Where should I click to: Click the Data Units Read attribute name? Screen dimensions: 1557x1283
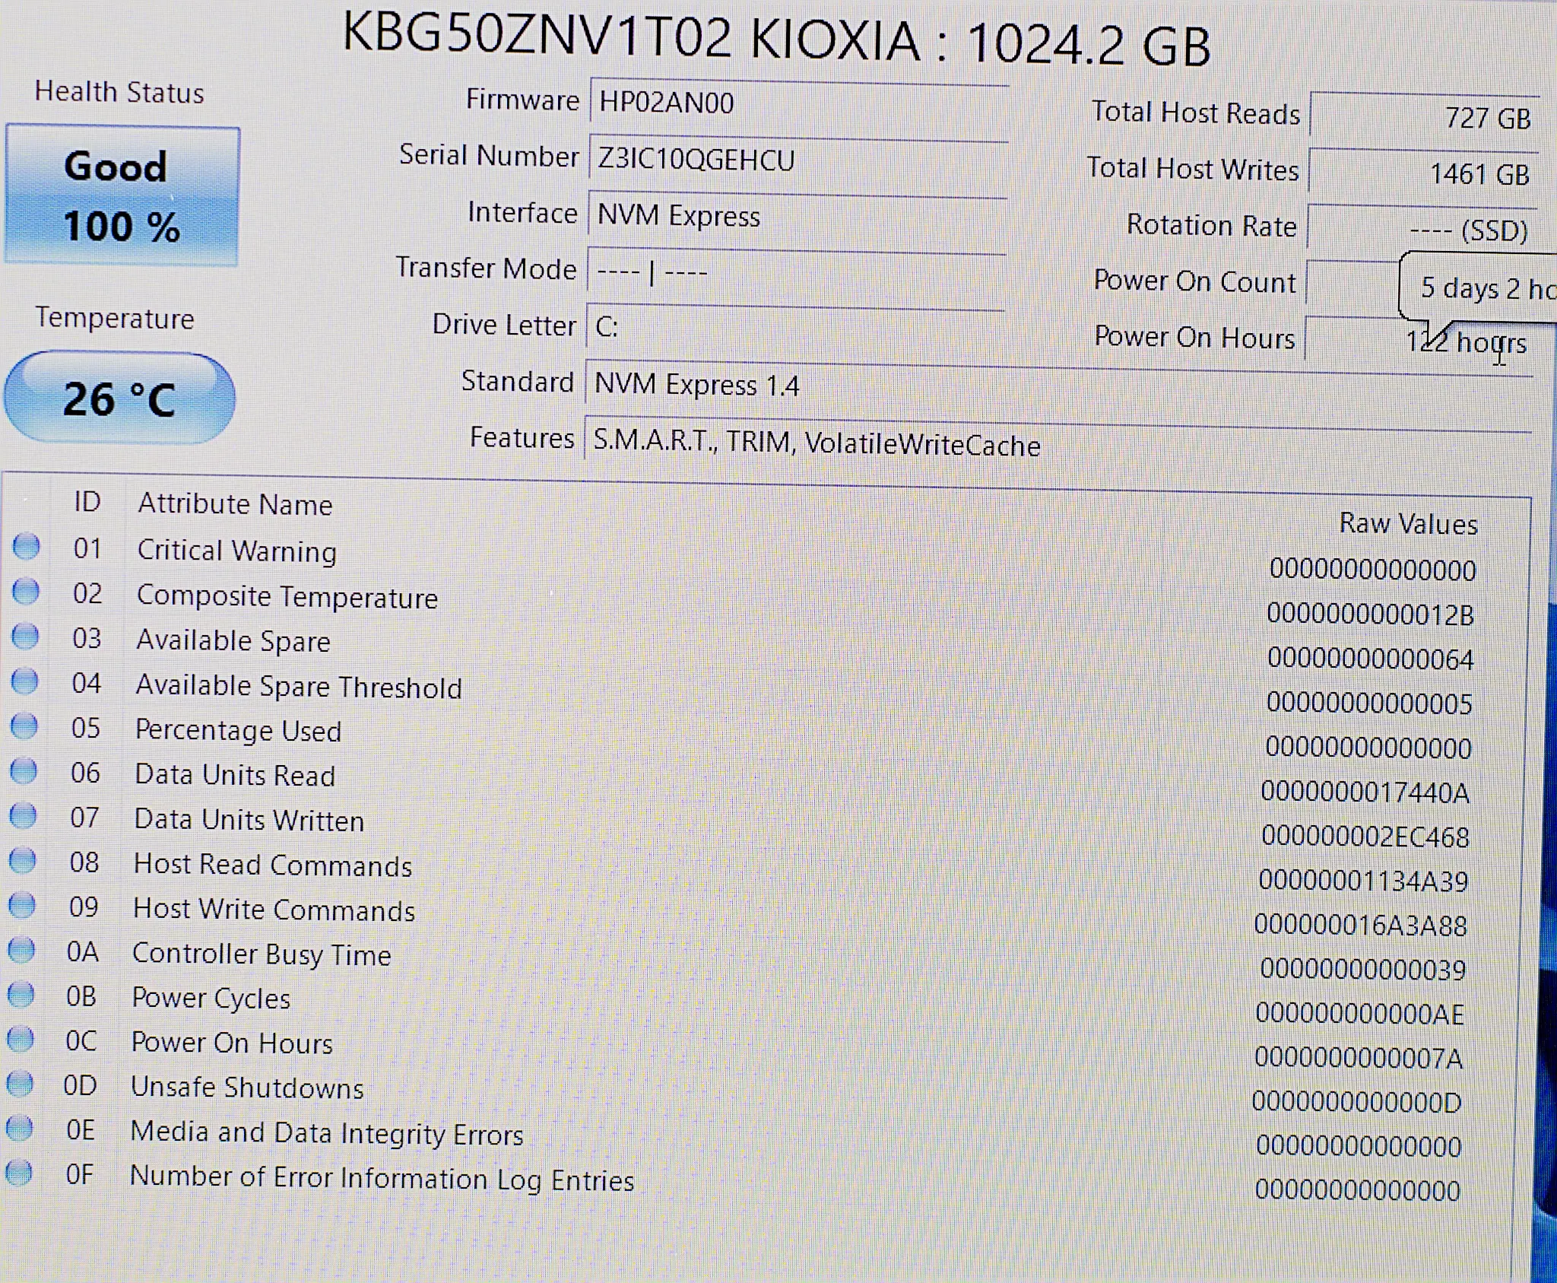coord(235,775)
